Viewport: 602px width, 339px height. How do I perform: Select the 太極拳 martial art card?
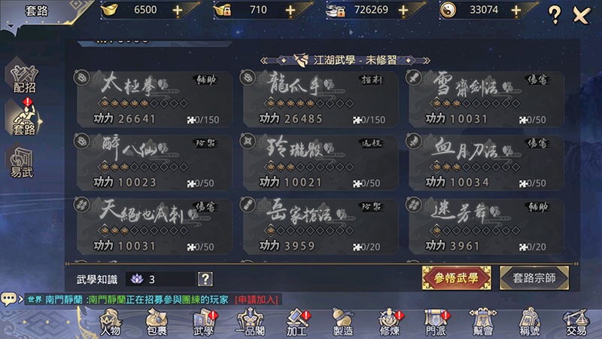(x=154, y=99)
